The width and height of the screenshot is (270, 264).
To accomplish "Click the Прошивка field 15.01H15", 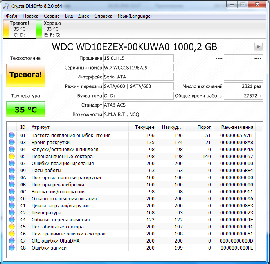I will tap(138, 58).
